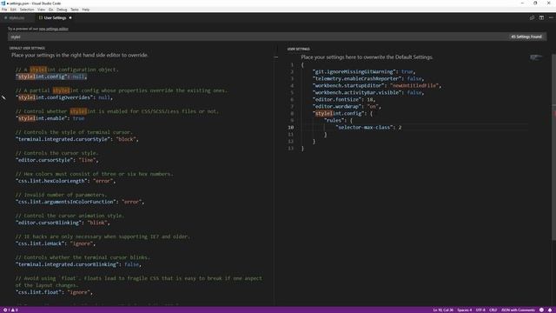556x313 pixels.
Task: Switch to the styles.css tab
Action: (x=17, y=17)
